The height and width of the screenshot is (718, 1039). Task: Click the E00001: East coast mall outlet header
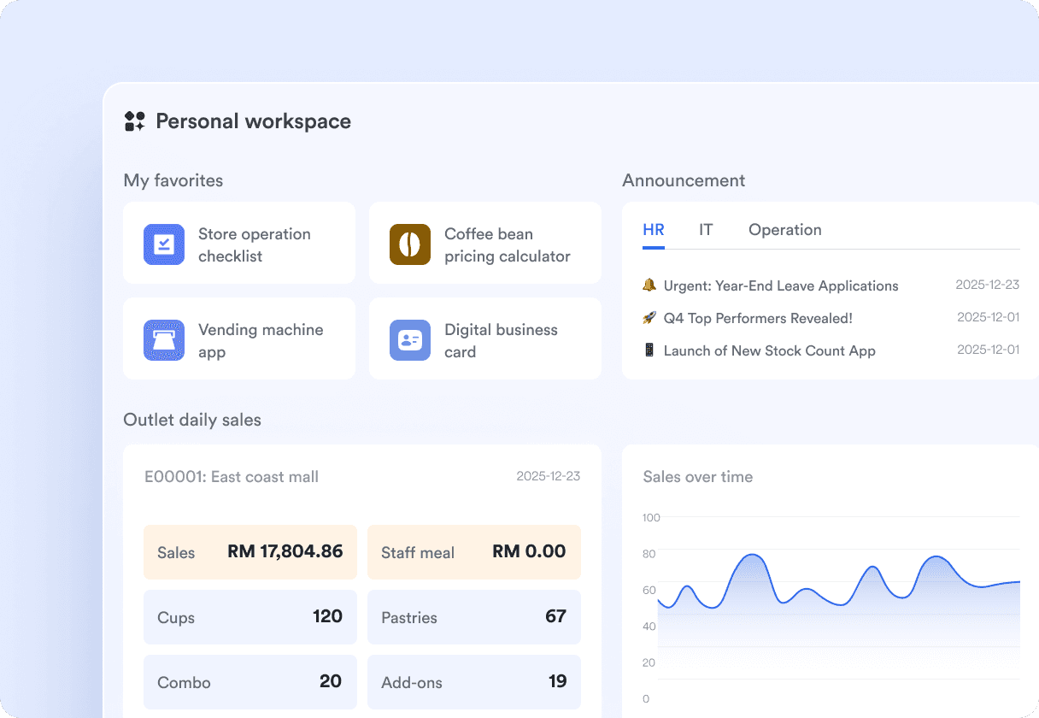(x=232, y=477)
